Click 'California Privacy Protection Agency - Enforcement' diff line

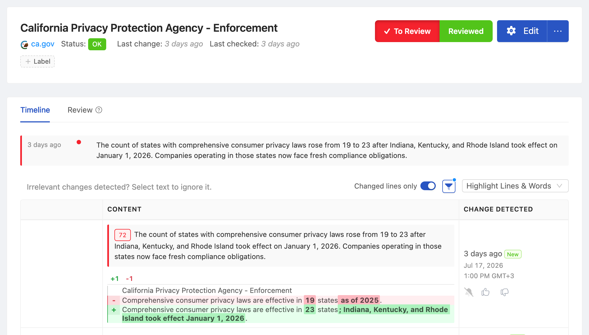pyautogui.click(x=207, y=290)
